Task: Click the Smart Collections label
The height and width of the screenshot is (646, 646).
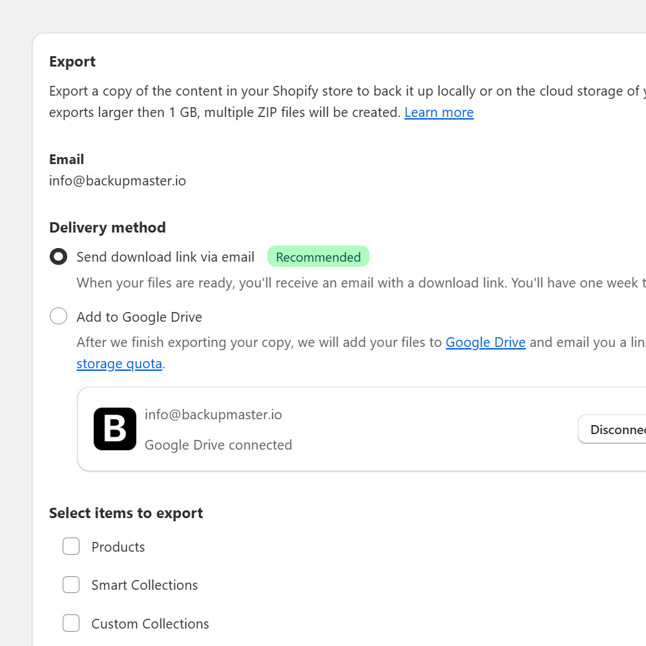Action: pyautogui.click(x=145, y=585)
